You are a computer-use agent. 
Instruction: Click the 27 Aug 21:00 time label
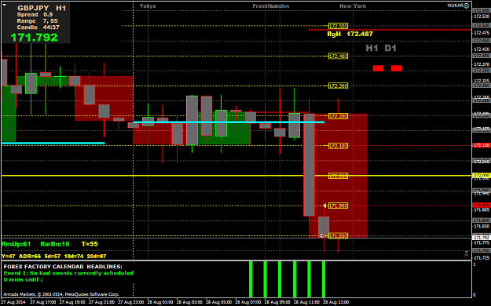tap(101, 302)
